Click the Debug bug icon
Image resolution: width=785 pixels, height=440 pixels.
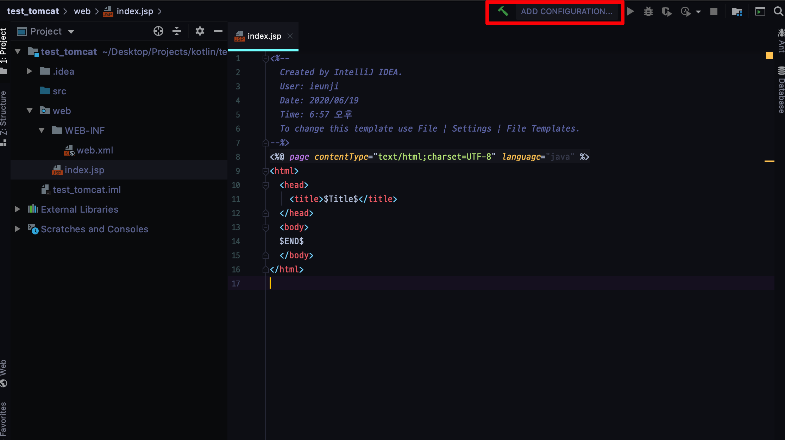[648, 11]
